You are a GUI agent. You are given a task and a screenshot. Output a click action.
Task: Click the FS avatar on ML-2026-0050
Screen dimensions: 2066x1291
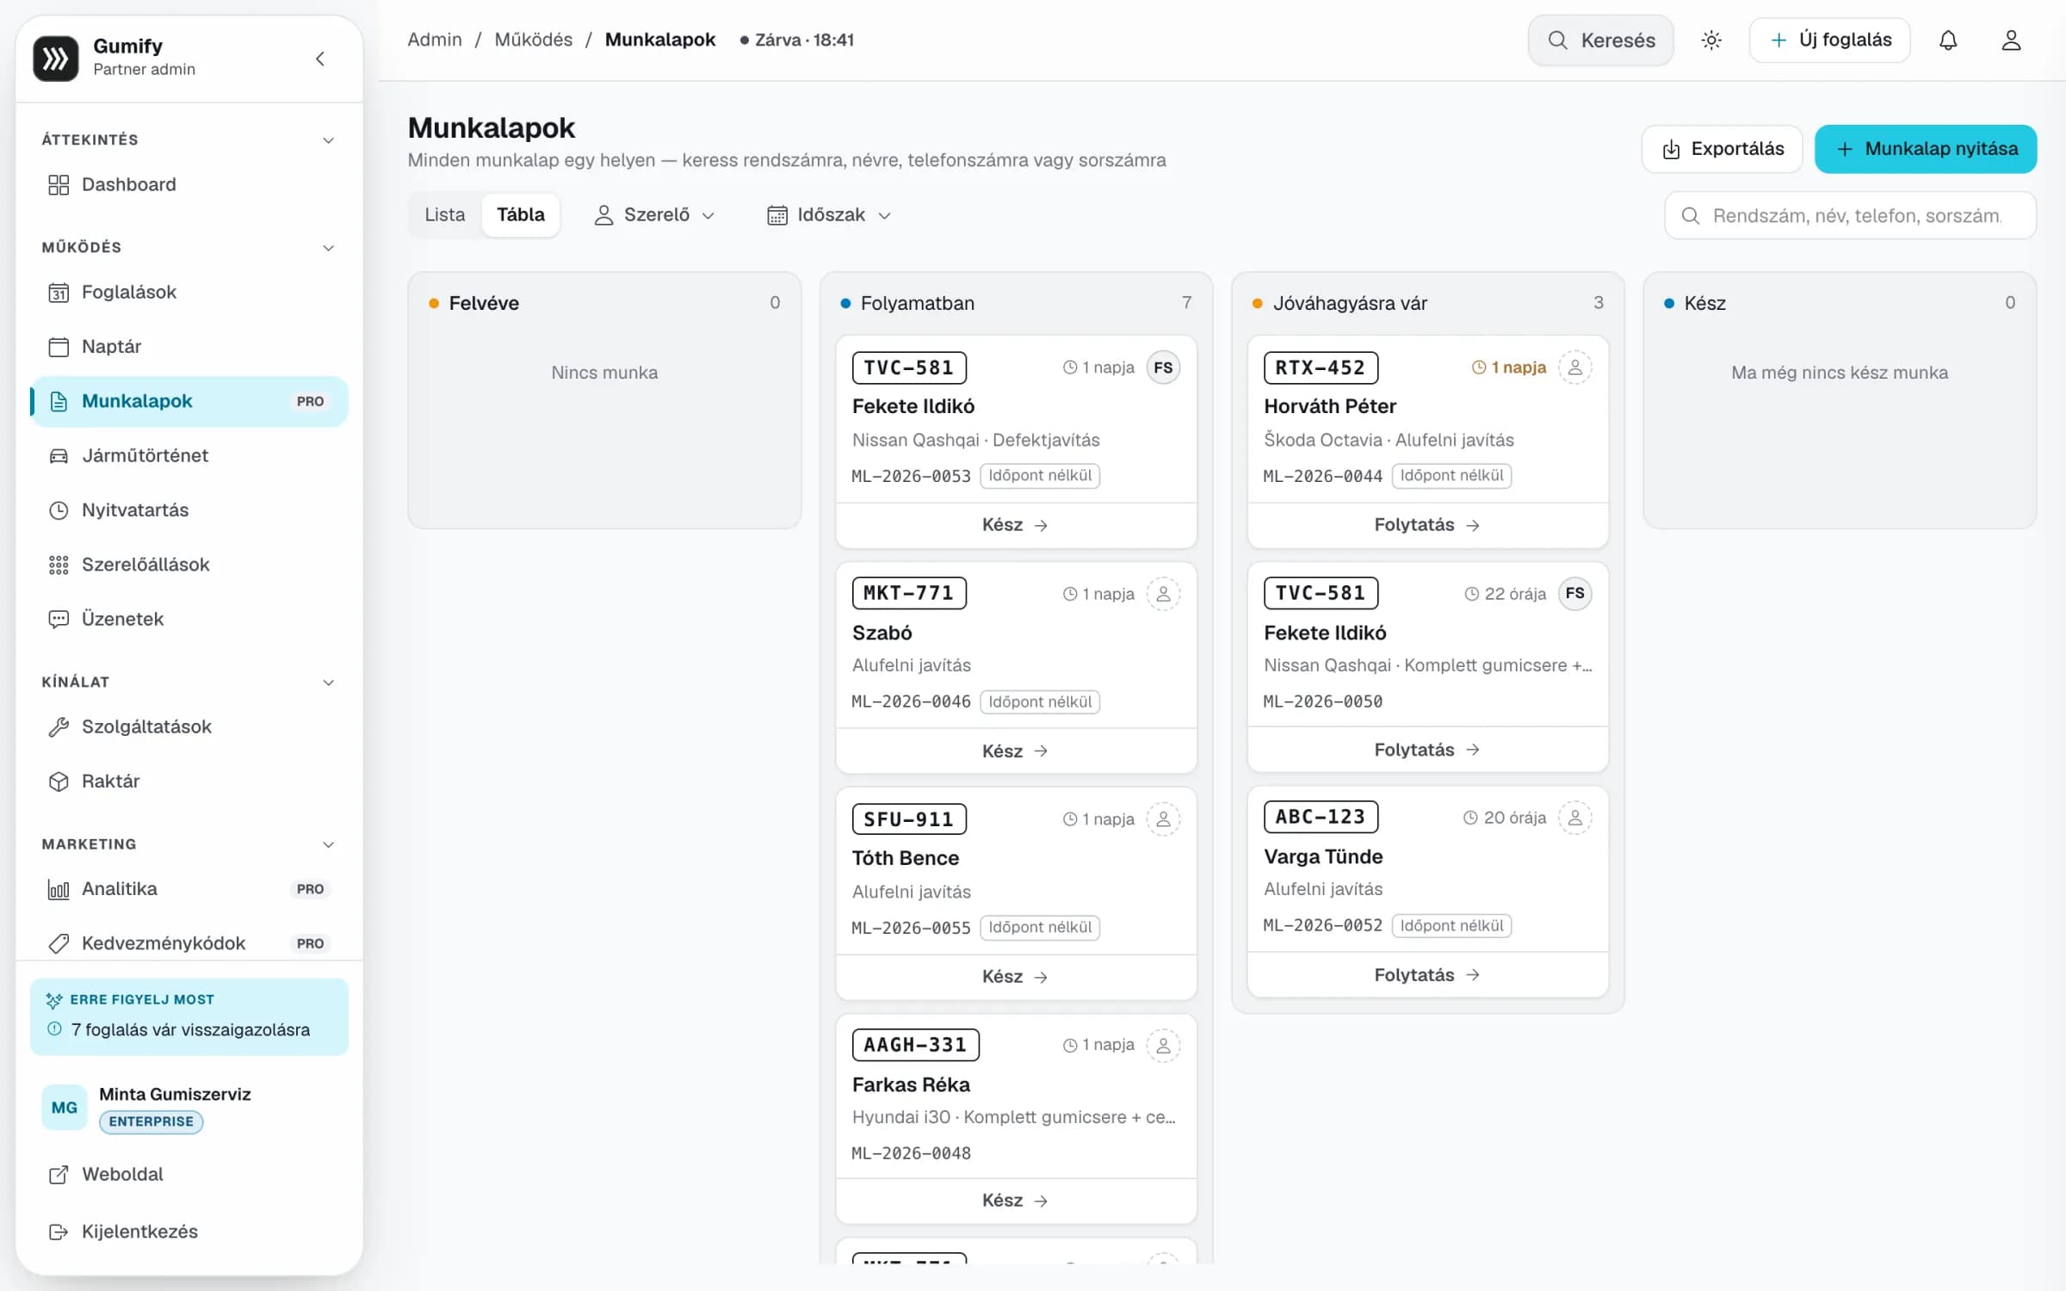pyautogui.click(x=1574, y=594)
